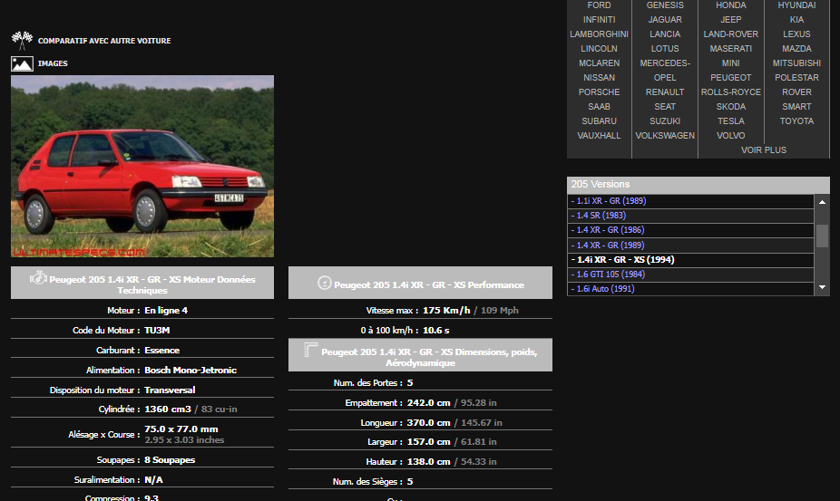Go to the JEEP brand

click(x=731, y=20)
